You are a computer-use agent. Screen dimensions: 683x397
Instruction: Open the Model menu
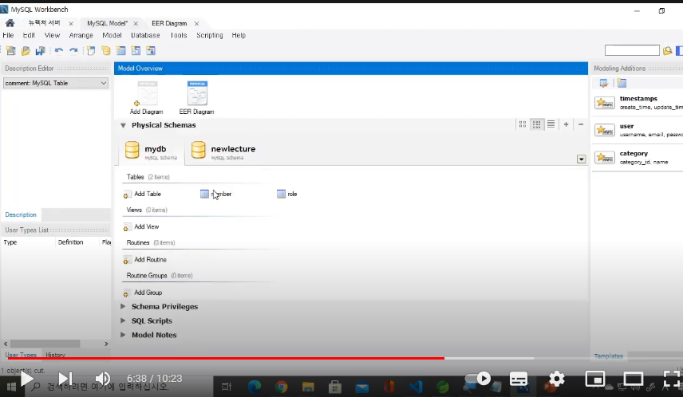click(x=112, y=35)
